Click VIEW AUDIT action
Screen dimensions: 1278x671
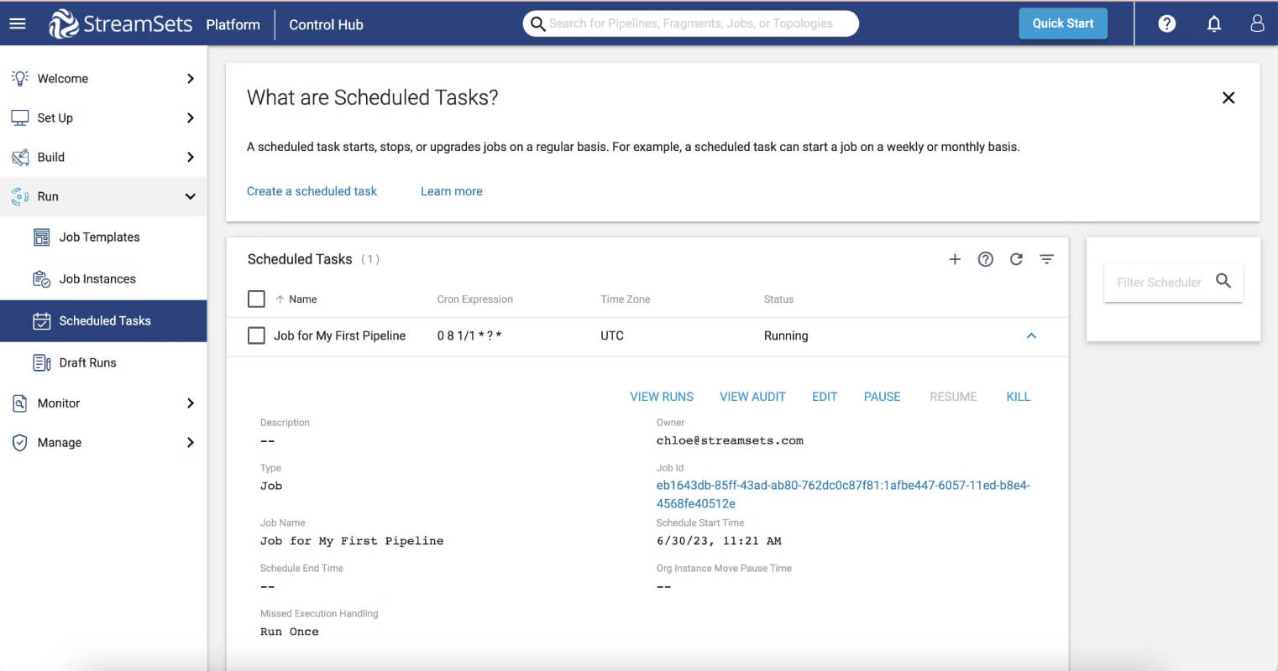tap(752, 397)
